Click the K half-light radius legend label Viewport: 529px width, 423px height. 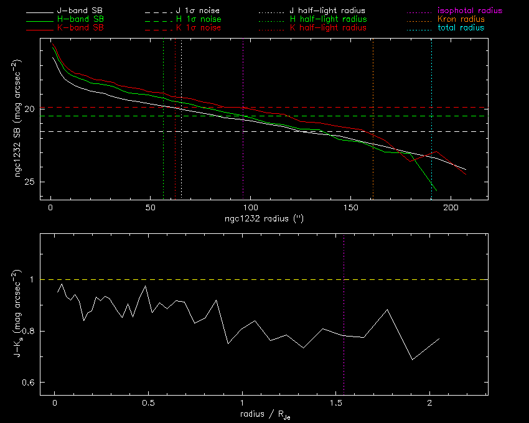coord(329,28)
